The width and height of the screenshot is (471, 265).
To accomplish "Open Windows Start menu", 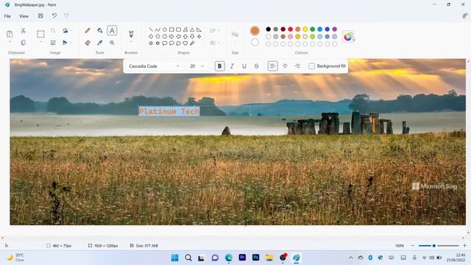I will (x=174, y=258).
